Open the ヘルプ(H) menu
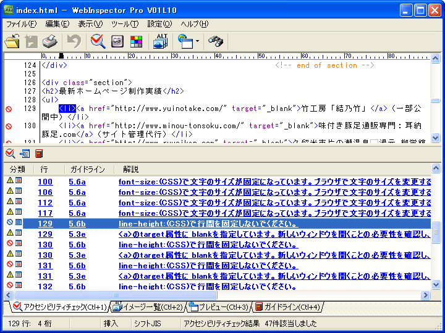445x333 pixels. (195, 24)
